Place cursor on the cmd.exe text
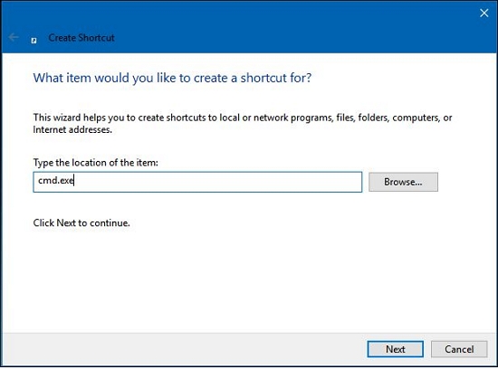The height and width of the screenshot is (368, 498). pos(56,181)
